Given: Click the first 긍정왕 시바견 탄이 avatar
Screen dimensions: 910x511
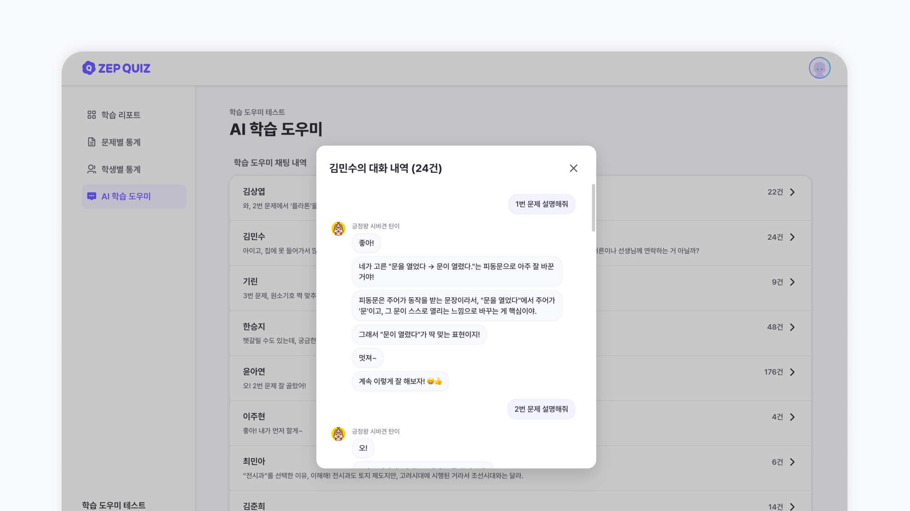Looking at the screenshot, I should (338, 228).
